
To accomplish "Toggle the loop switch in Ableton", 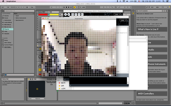I will tap(116, 7).
